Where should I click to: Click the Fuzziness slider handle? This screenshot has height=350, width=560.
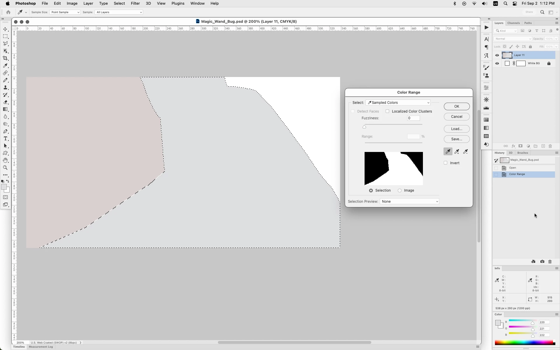pos(364,127)
